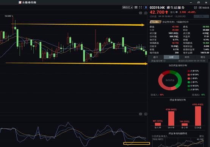Image resolution: width=210 pixels, height=147 pixels.
Task: Click the 42.700 current price
Action: point(157,12)
